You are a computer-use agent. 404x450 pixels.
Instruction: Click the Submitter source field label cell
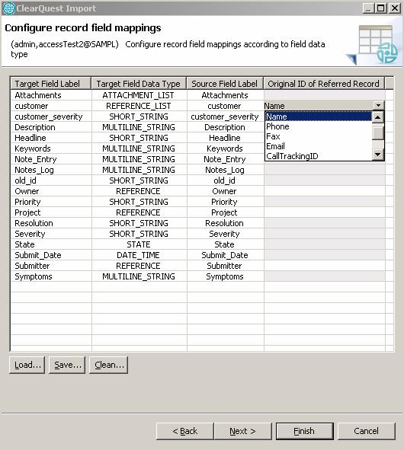coord(226,266)
